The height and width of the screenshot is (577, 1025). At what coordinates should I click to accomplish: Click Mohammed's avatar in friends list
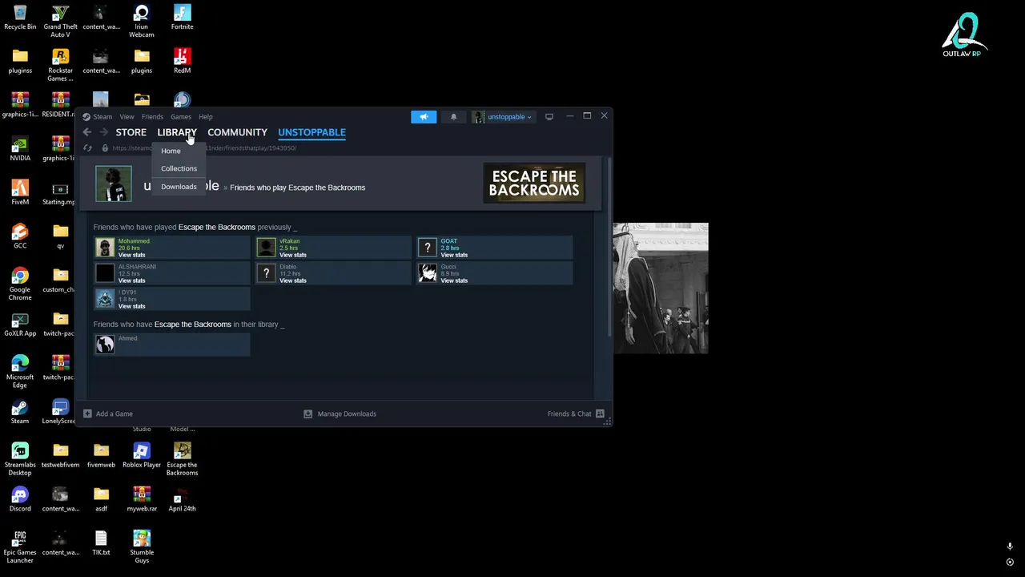click(x=105, y=248)
